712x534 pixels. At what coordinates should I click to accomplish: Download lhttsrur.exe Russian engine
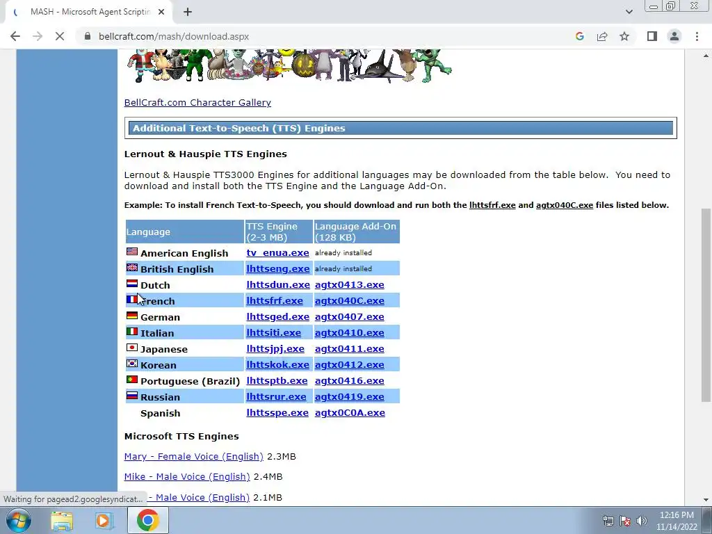coord(276,396)
